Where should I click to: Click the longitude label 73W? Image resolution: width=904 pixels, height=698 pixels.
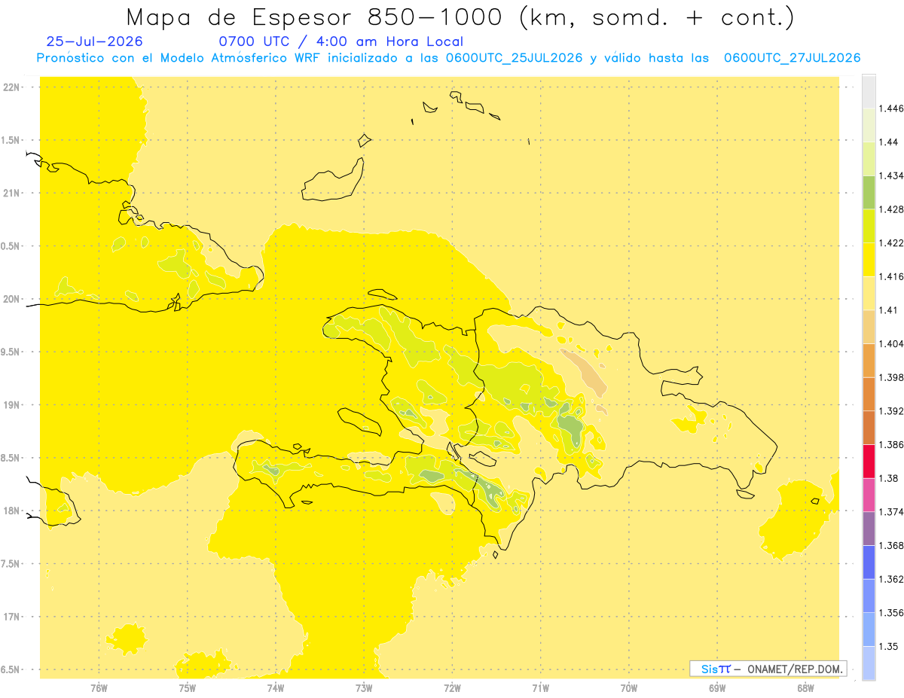(364, 689)
